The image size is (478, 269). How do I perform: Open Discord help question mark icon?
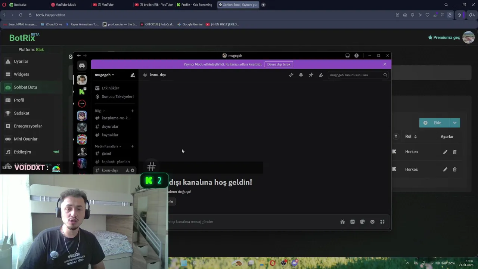click(x=356, y=56)
